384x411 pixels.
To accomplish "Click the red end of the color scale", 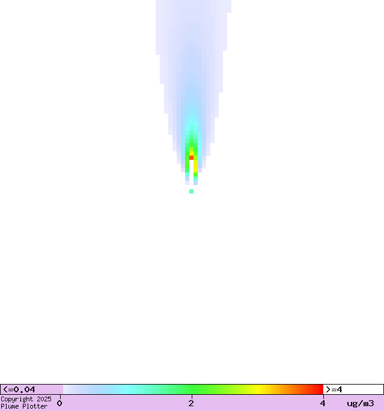I will tap(317, 389).
